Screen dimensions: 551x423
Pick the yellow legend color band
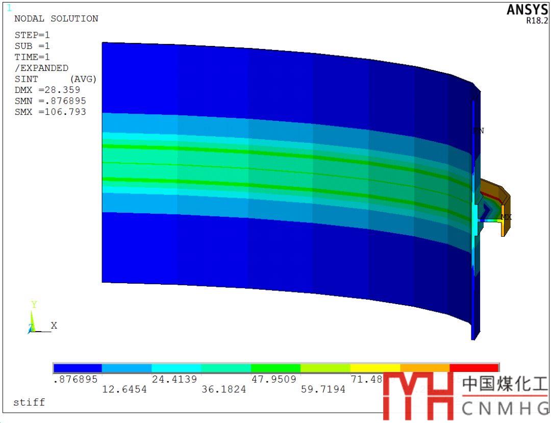[375, 368]
